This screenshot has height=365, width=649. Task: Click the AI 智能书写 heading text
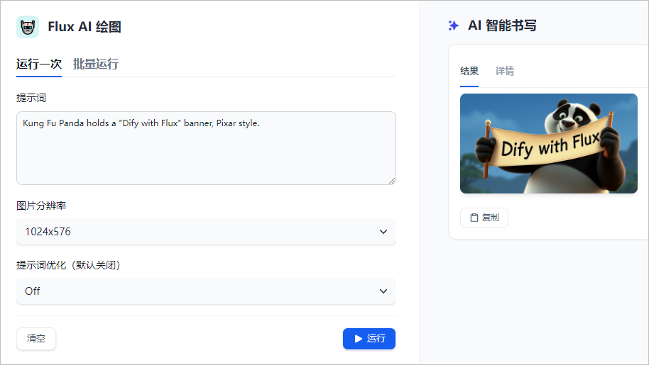tap(502, 26)
